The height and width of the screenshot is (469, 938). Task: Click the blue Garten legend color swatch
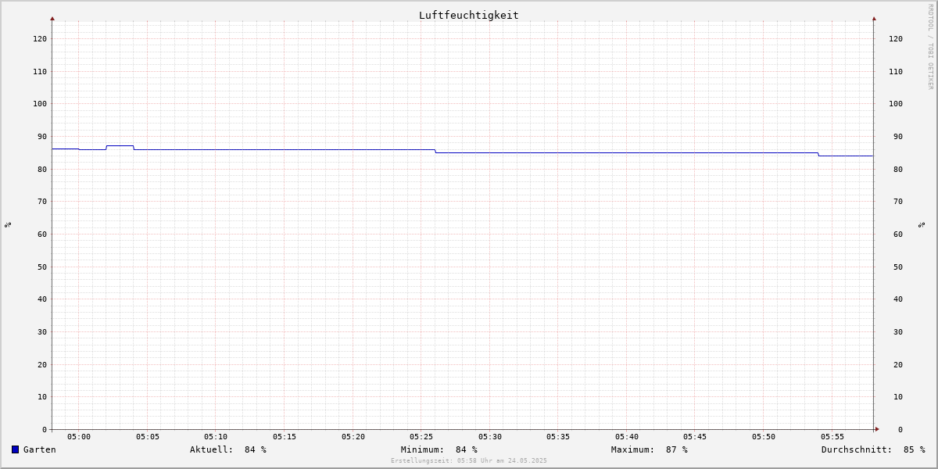pos(15,449)
